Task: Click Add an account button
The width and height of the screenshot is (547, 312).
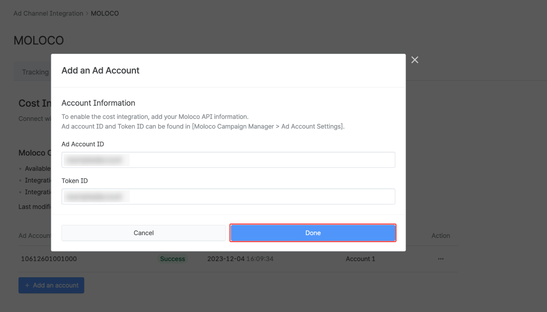Action: 51,285
